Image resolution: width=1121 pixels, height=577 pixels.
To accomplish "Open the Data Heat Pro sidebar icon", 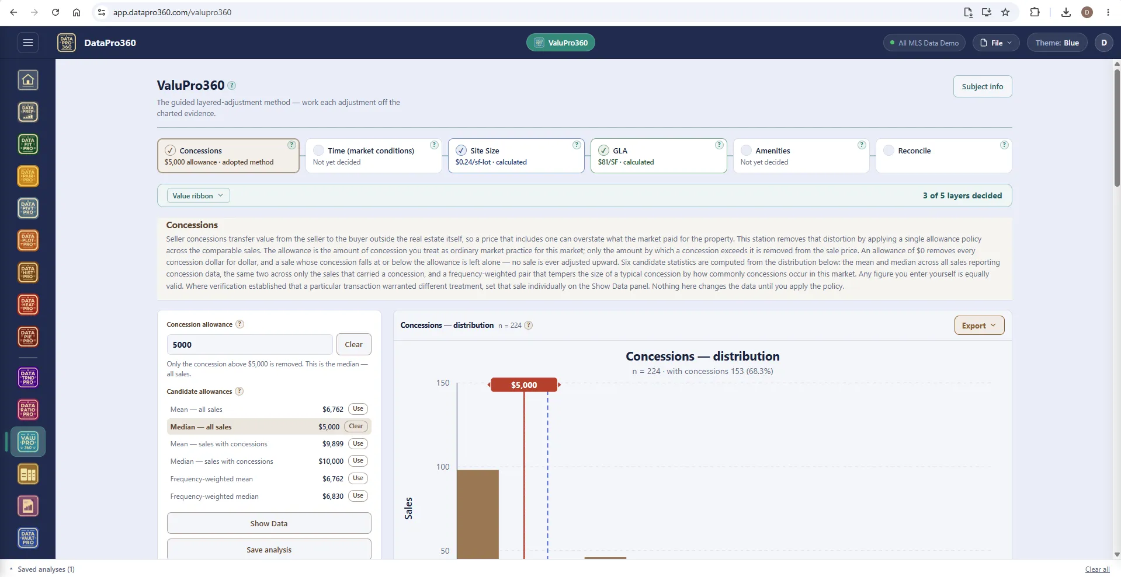I will (x=28, y=305).
